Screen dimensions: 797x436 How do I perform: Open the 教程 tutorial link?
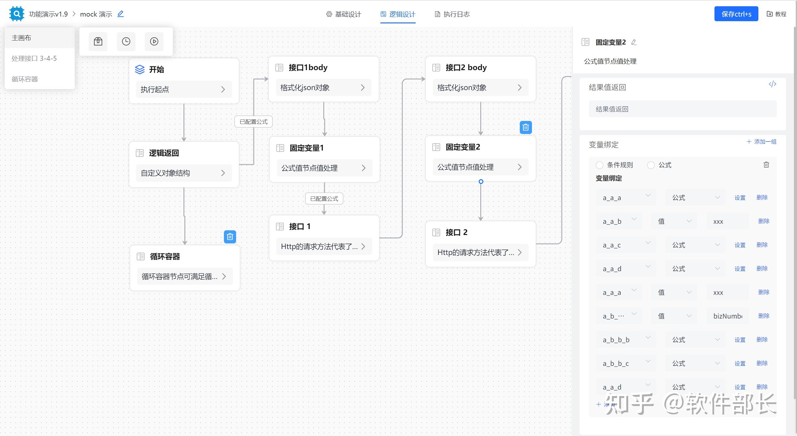(777, 14)
